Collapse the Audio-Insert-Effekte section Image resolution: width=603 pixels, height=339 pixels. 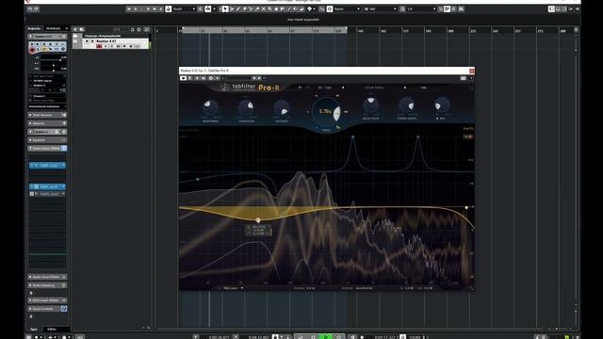(x=47, y=149)
